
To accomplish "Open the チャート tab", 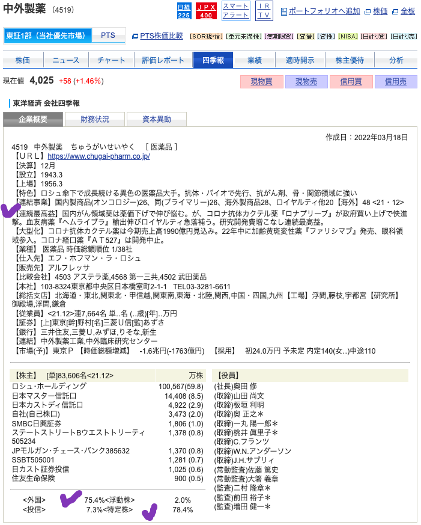I will [111, 60].
